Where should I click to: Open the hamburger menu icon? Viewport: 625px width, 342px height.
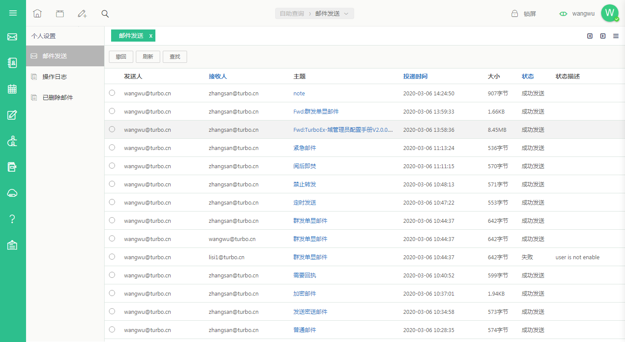tap(13, 13)
